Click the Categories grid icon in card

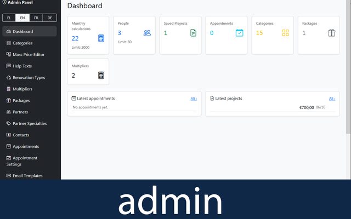coord(285,33)
